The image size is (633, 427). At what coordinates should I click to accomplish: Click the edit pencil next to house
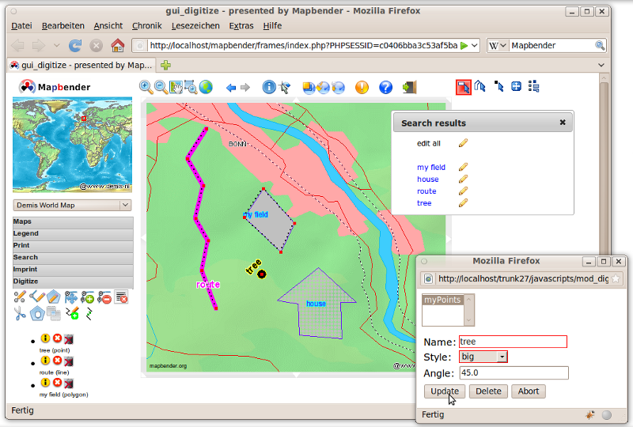pyautogui.click(x=464, y=179)
